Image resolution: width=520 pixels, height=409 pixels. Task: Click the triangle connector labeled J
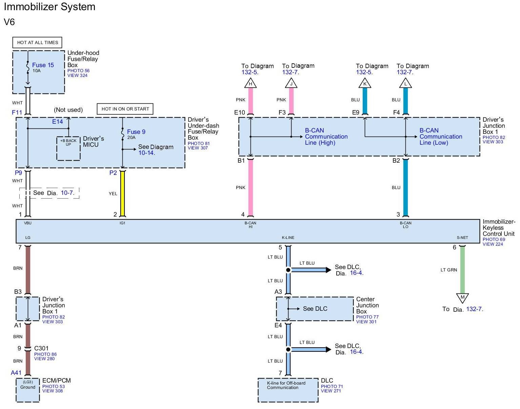(291, 83)
